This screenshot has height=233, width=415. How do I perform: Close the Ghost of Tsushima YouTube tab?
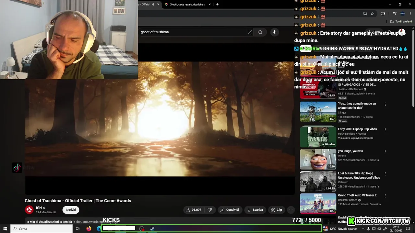[x=158, y=4]
